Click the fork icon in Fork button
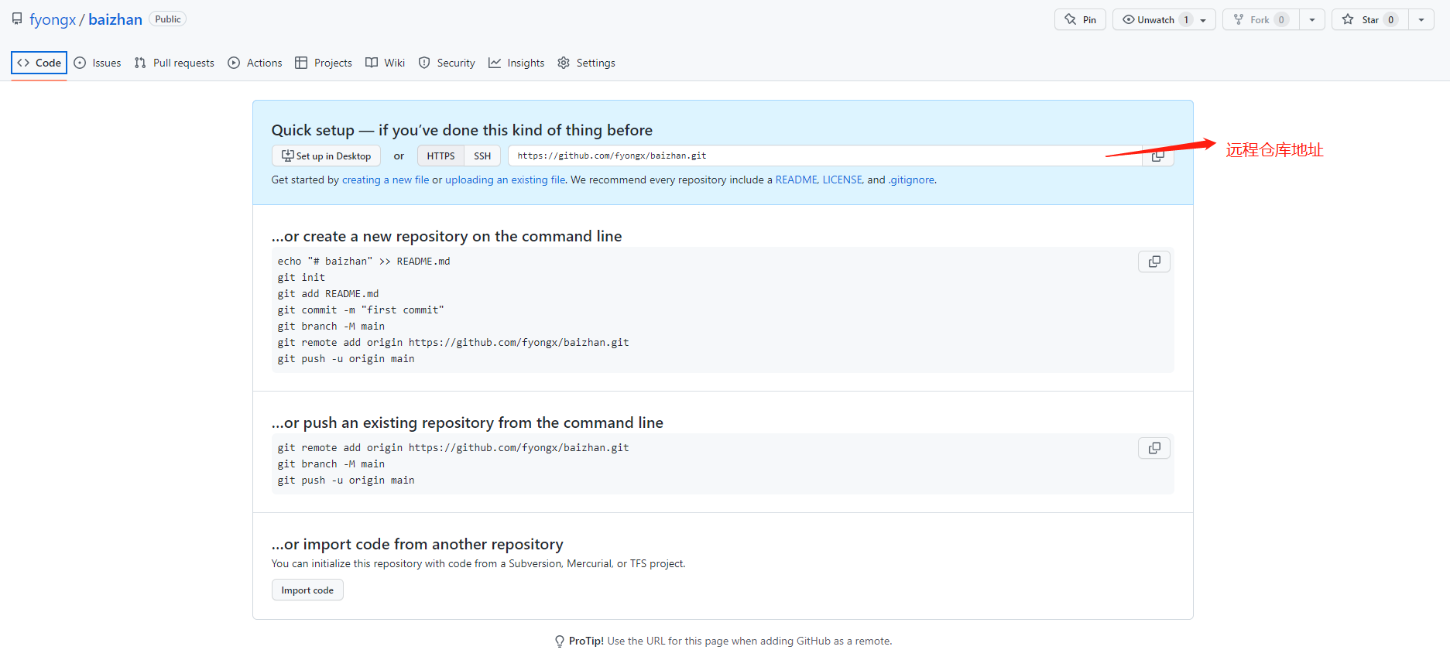The width and height of the screenshot is (1450, 667). point(1239,19)
